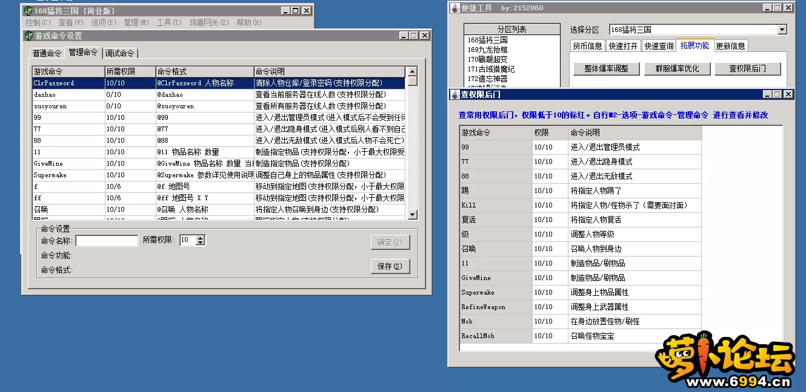Open the 快速打开 tab
Viewport: 806px width, 392px height.
(x=624, y=46)
